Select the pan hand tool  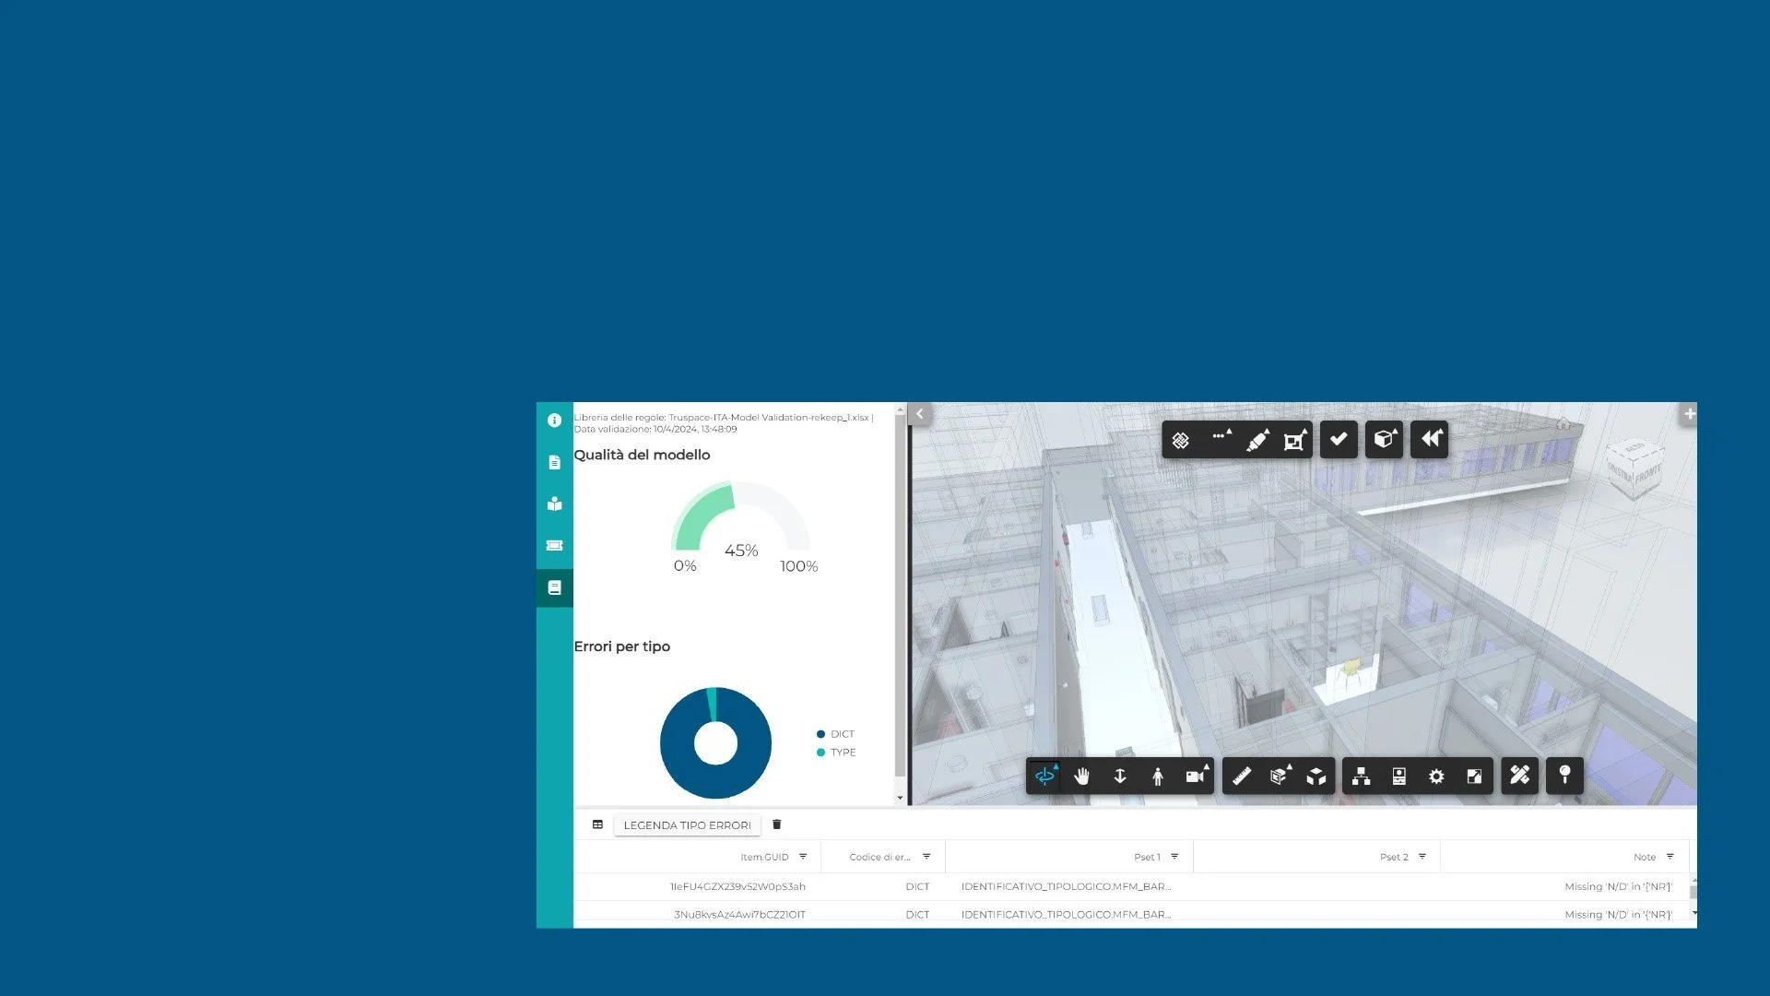(x=1082, y=776)
